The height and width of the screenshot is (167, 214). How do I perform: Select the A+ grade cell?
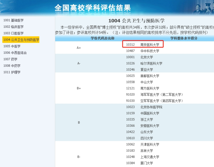79,48
